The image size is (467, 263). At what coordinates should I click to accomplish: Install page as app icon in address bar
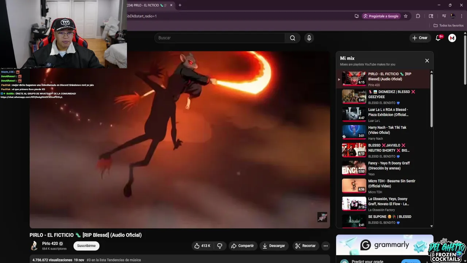356,16
